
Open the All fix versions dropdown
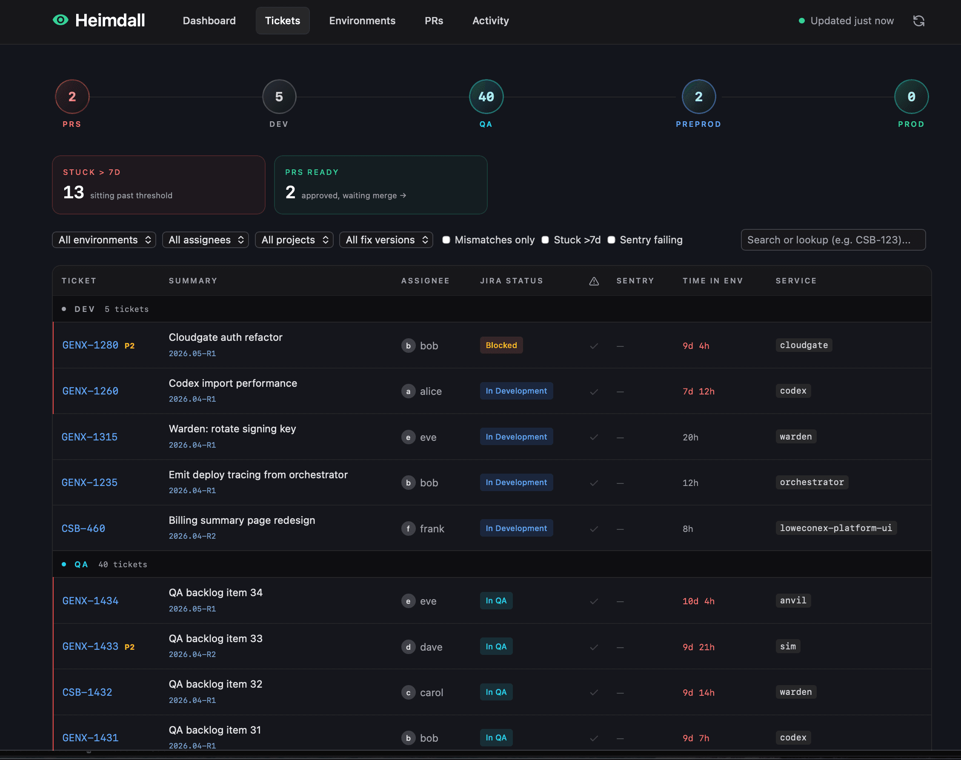coord(386,240)
